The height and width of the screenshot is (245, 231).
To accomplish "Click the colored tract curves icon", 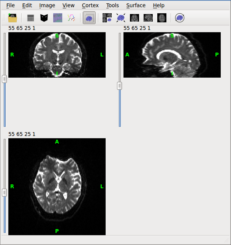I will [71, 18].
